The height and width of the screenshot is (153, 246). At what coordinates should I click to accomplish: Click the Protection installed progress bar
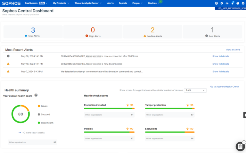tap(109, 108)
